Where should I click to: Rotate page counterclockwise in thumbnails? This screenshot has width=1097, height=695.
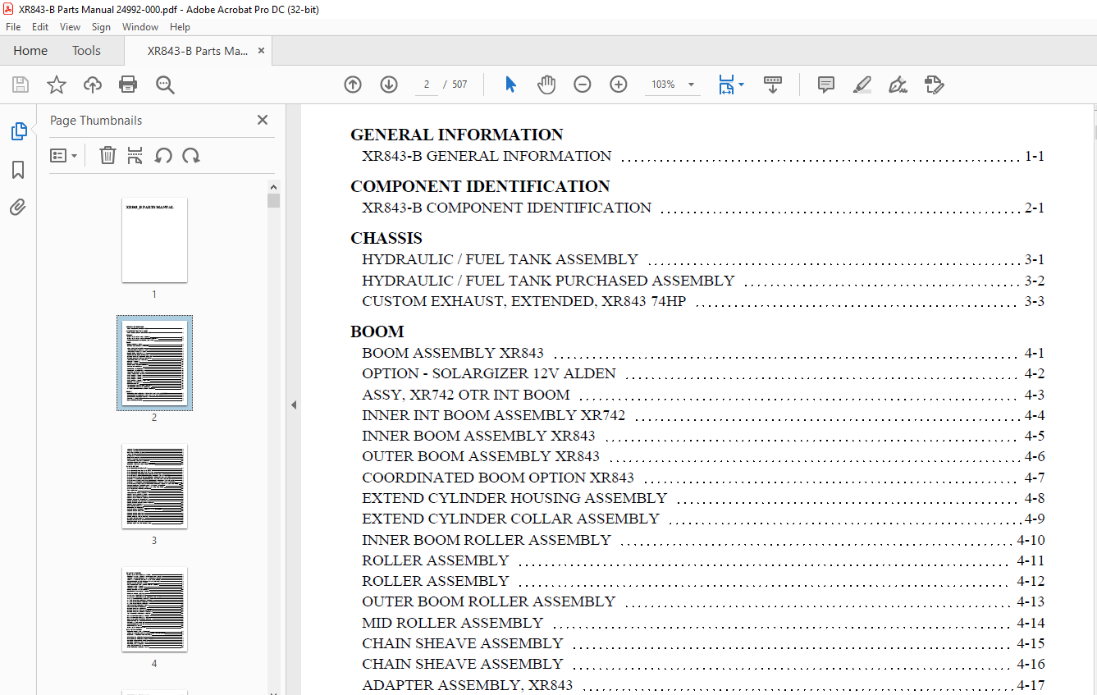pos(163,155)
